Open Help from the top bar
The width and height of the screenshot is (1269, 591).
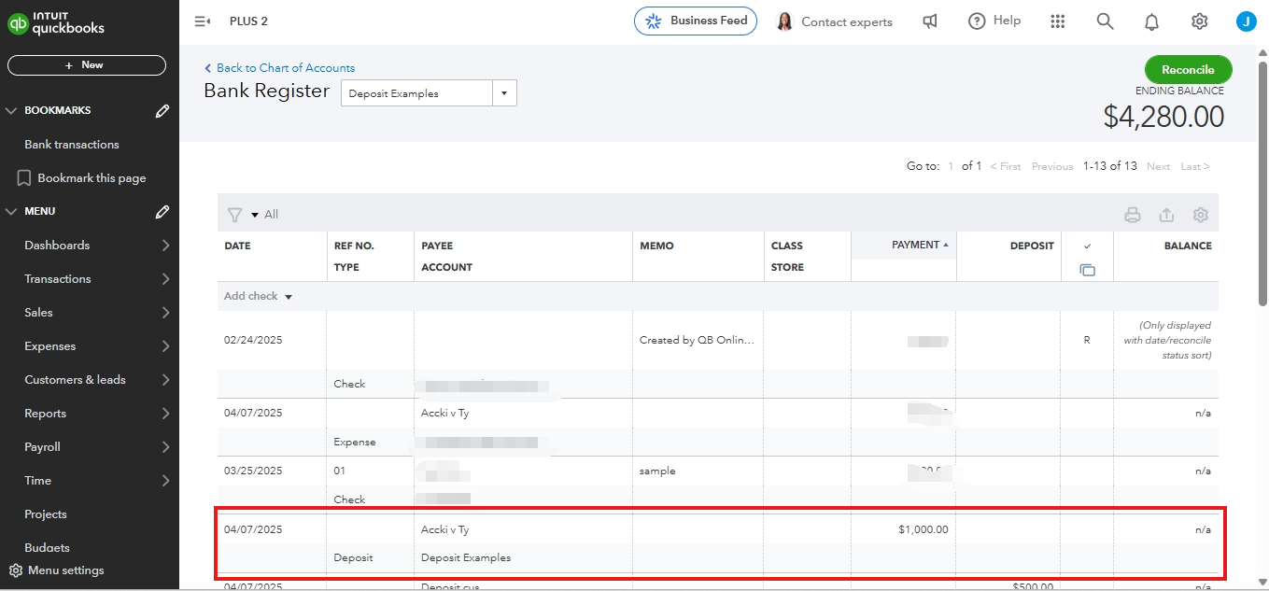click(x=994, y=21)
